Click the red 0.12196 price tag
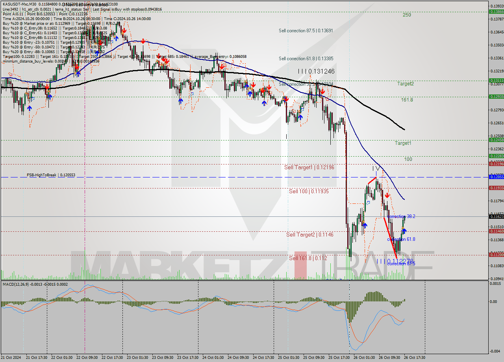The width and height of the screenshot is (504, 362). [496, 164]
